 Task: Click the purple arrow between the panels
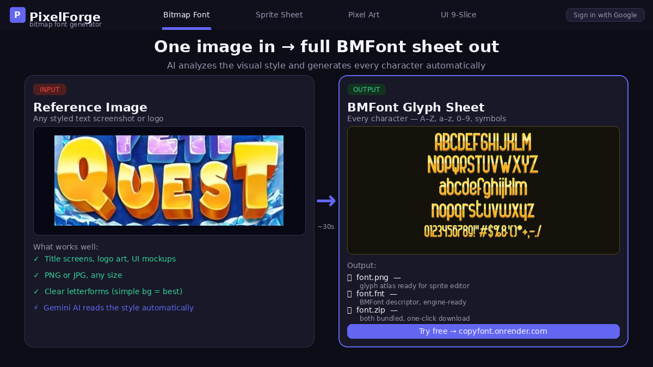coord(326,201)
